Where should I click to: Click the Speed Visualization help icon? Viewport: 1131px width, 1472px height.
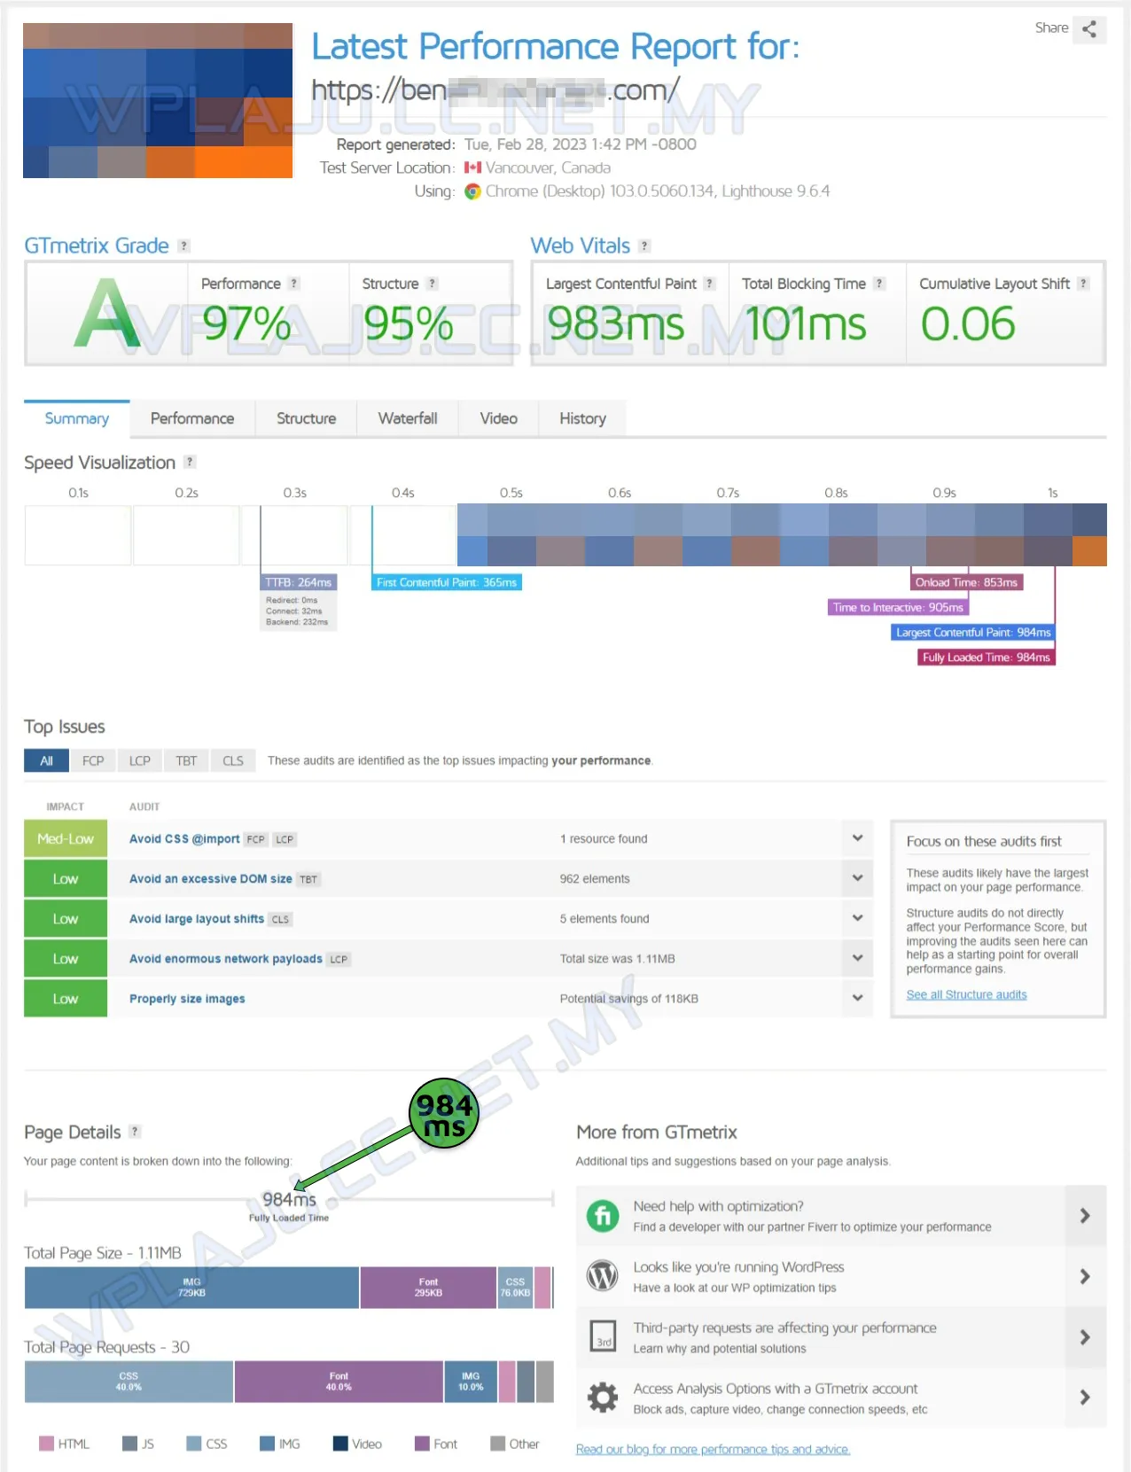coord(190,463)
